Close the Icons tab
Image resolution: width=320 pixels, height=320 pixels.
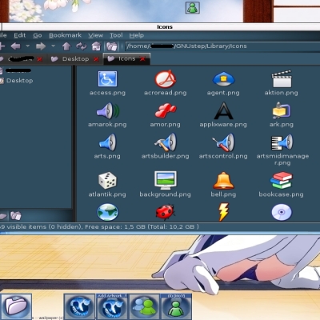click(x=142, y=59)
